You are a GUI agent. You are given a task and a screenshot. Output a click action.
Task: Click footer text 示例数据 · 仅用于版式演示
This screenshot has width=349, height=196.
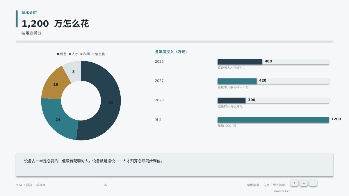(x=266, y=185)
